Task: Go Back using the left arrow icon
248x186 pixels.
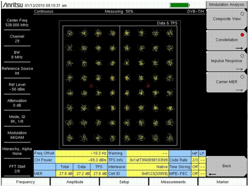Action: pos(212,174)
